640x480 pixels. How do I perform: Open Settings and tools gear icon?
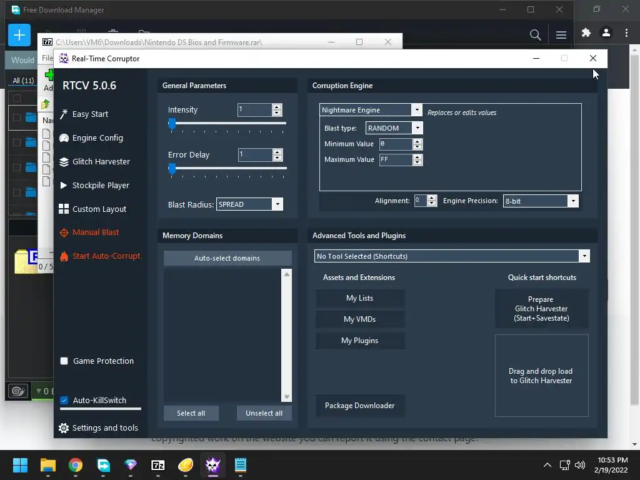pos(64,427)
